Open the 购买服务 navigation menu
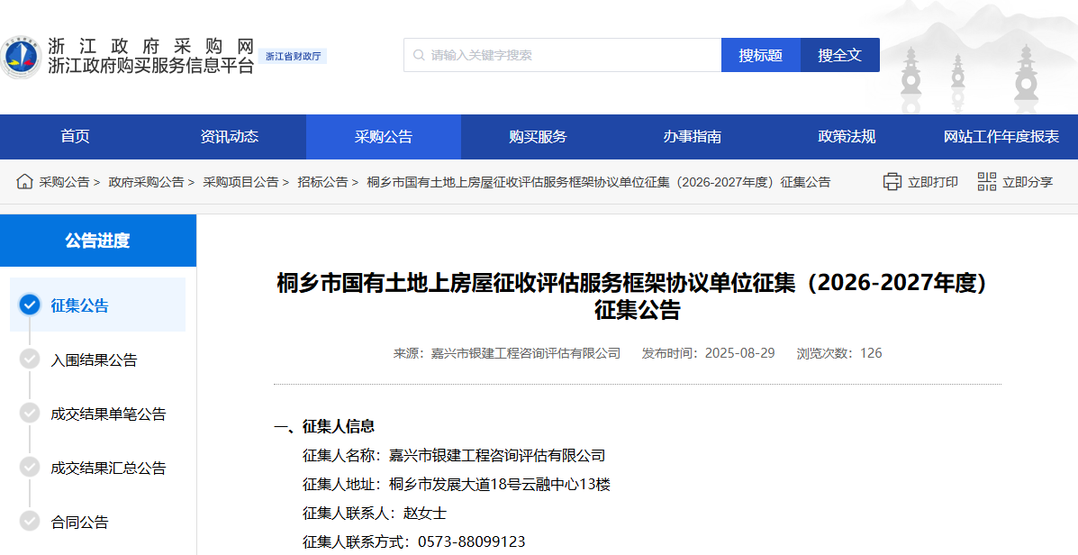This screenshot has width=1078, height=555. [x=538, y=136]
